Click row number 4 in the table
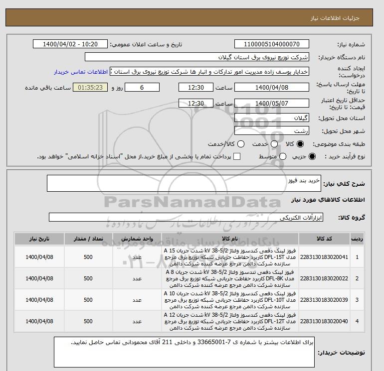The image size is (384, 371). [357, 321]
